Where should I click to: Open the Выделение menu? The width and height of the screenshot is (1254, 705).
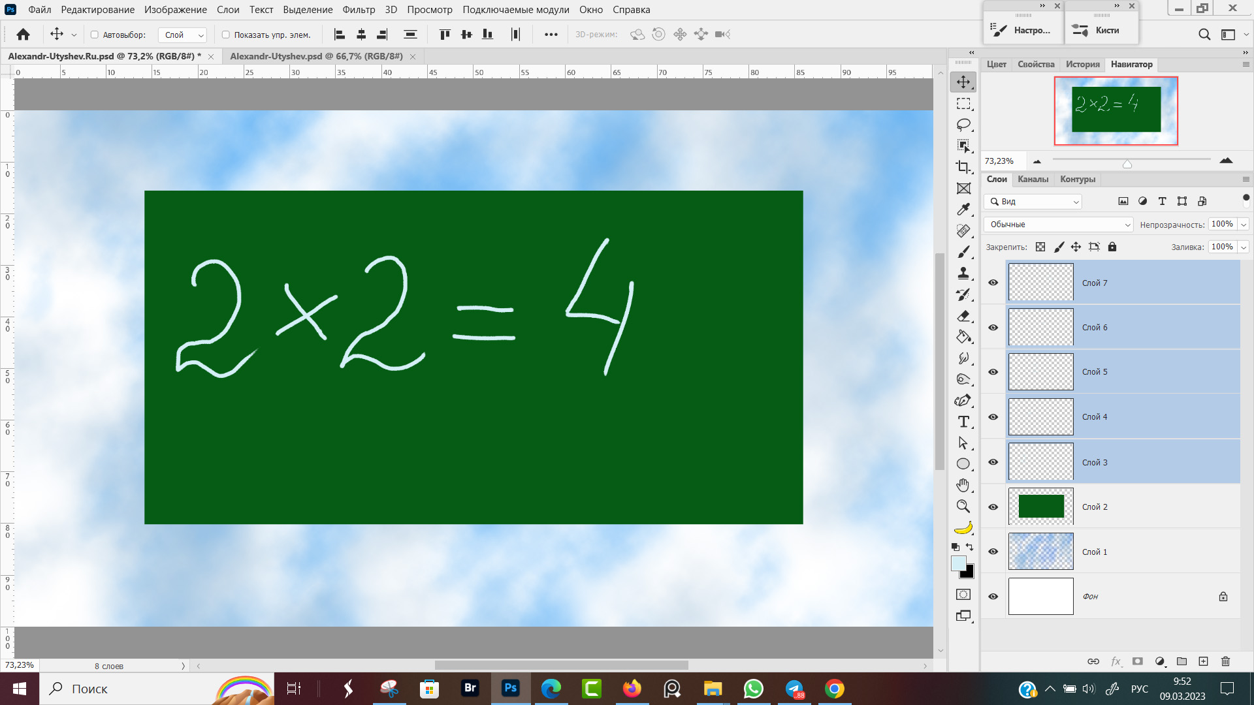pyautogui.click(x=308, y=10)
